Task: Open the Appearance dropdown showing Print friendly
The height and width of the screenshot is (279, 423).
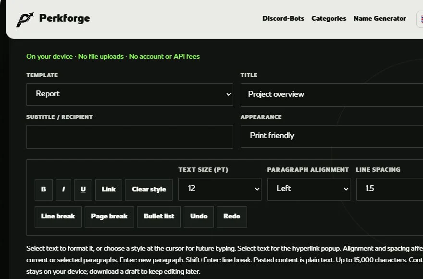Action: (x=332, y=136)
